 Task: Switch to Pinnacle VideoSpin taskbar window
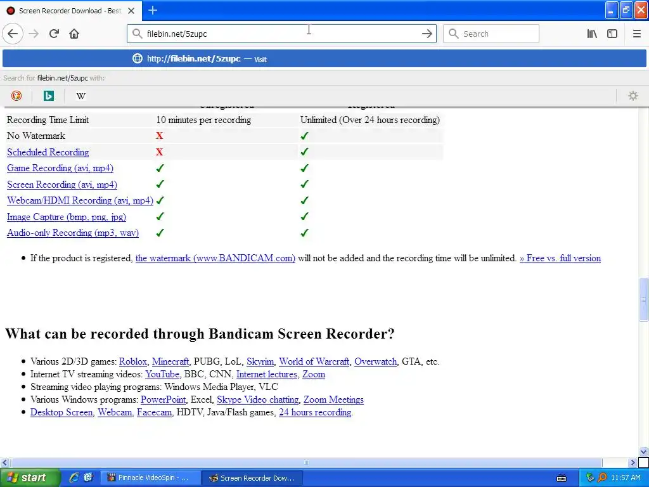(151, 478)
